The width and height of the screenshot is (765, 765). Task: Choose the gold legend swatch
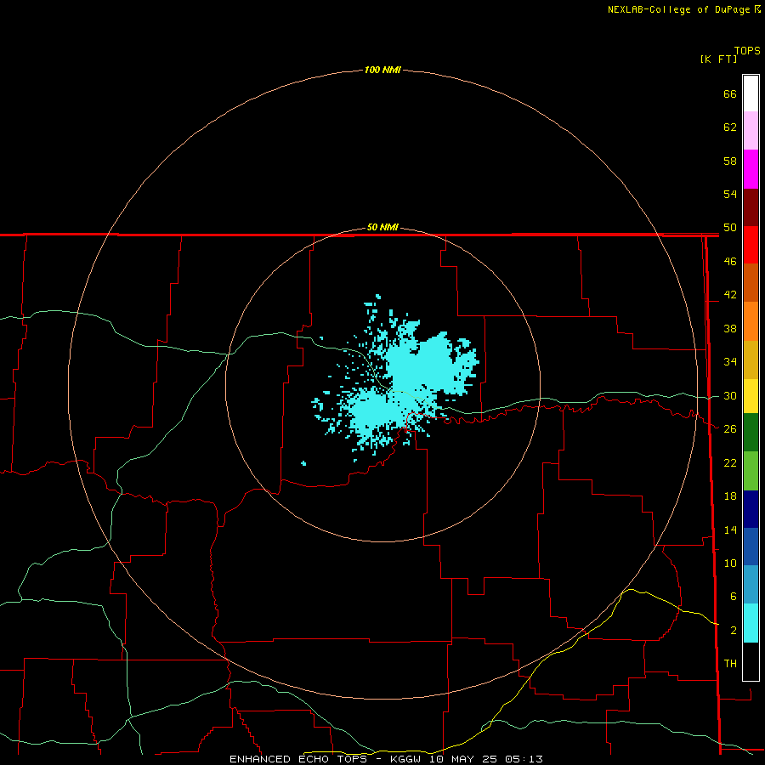click(751, 360)
